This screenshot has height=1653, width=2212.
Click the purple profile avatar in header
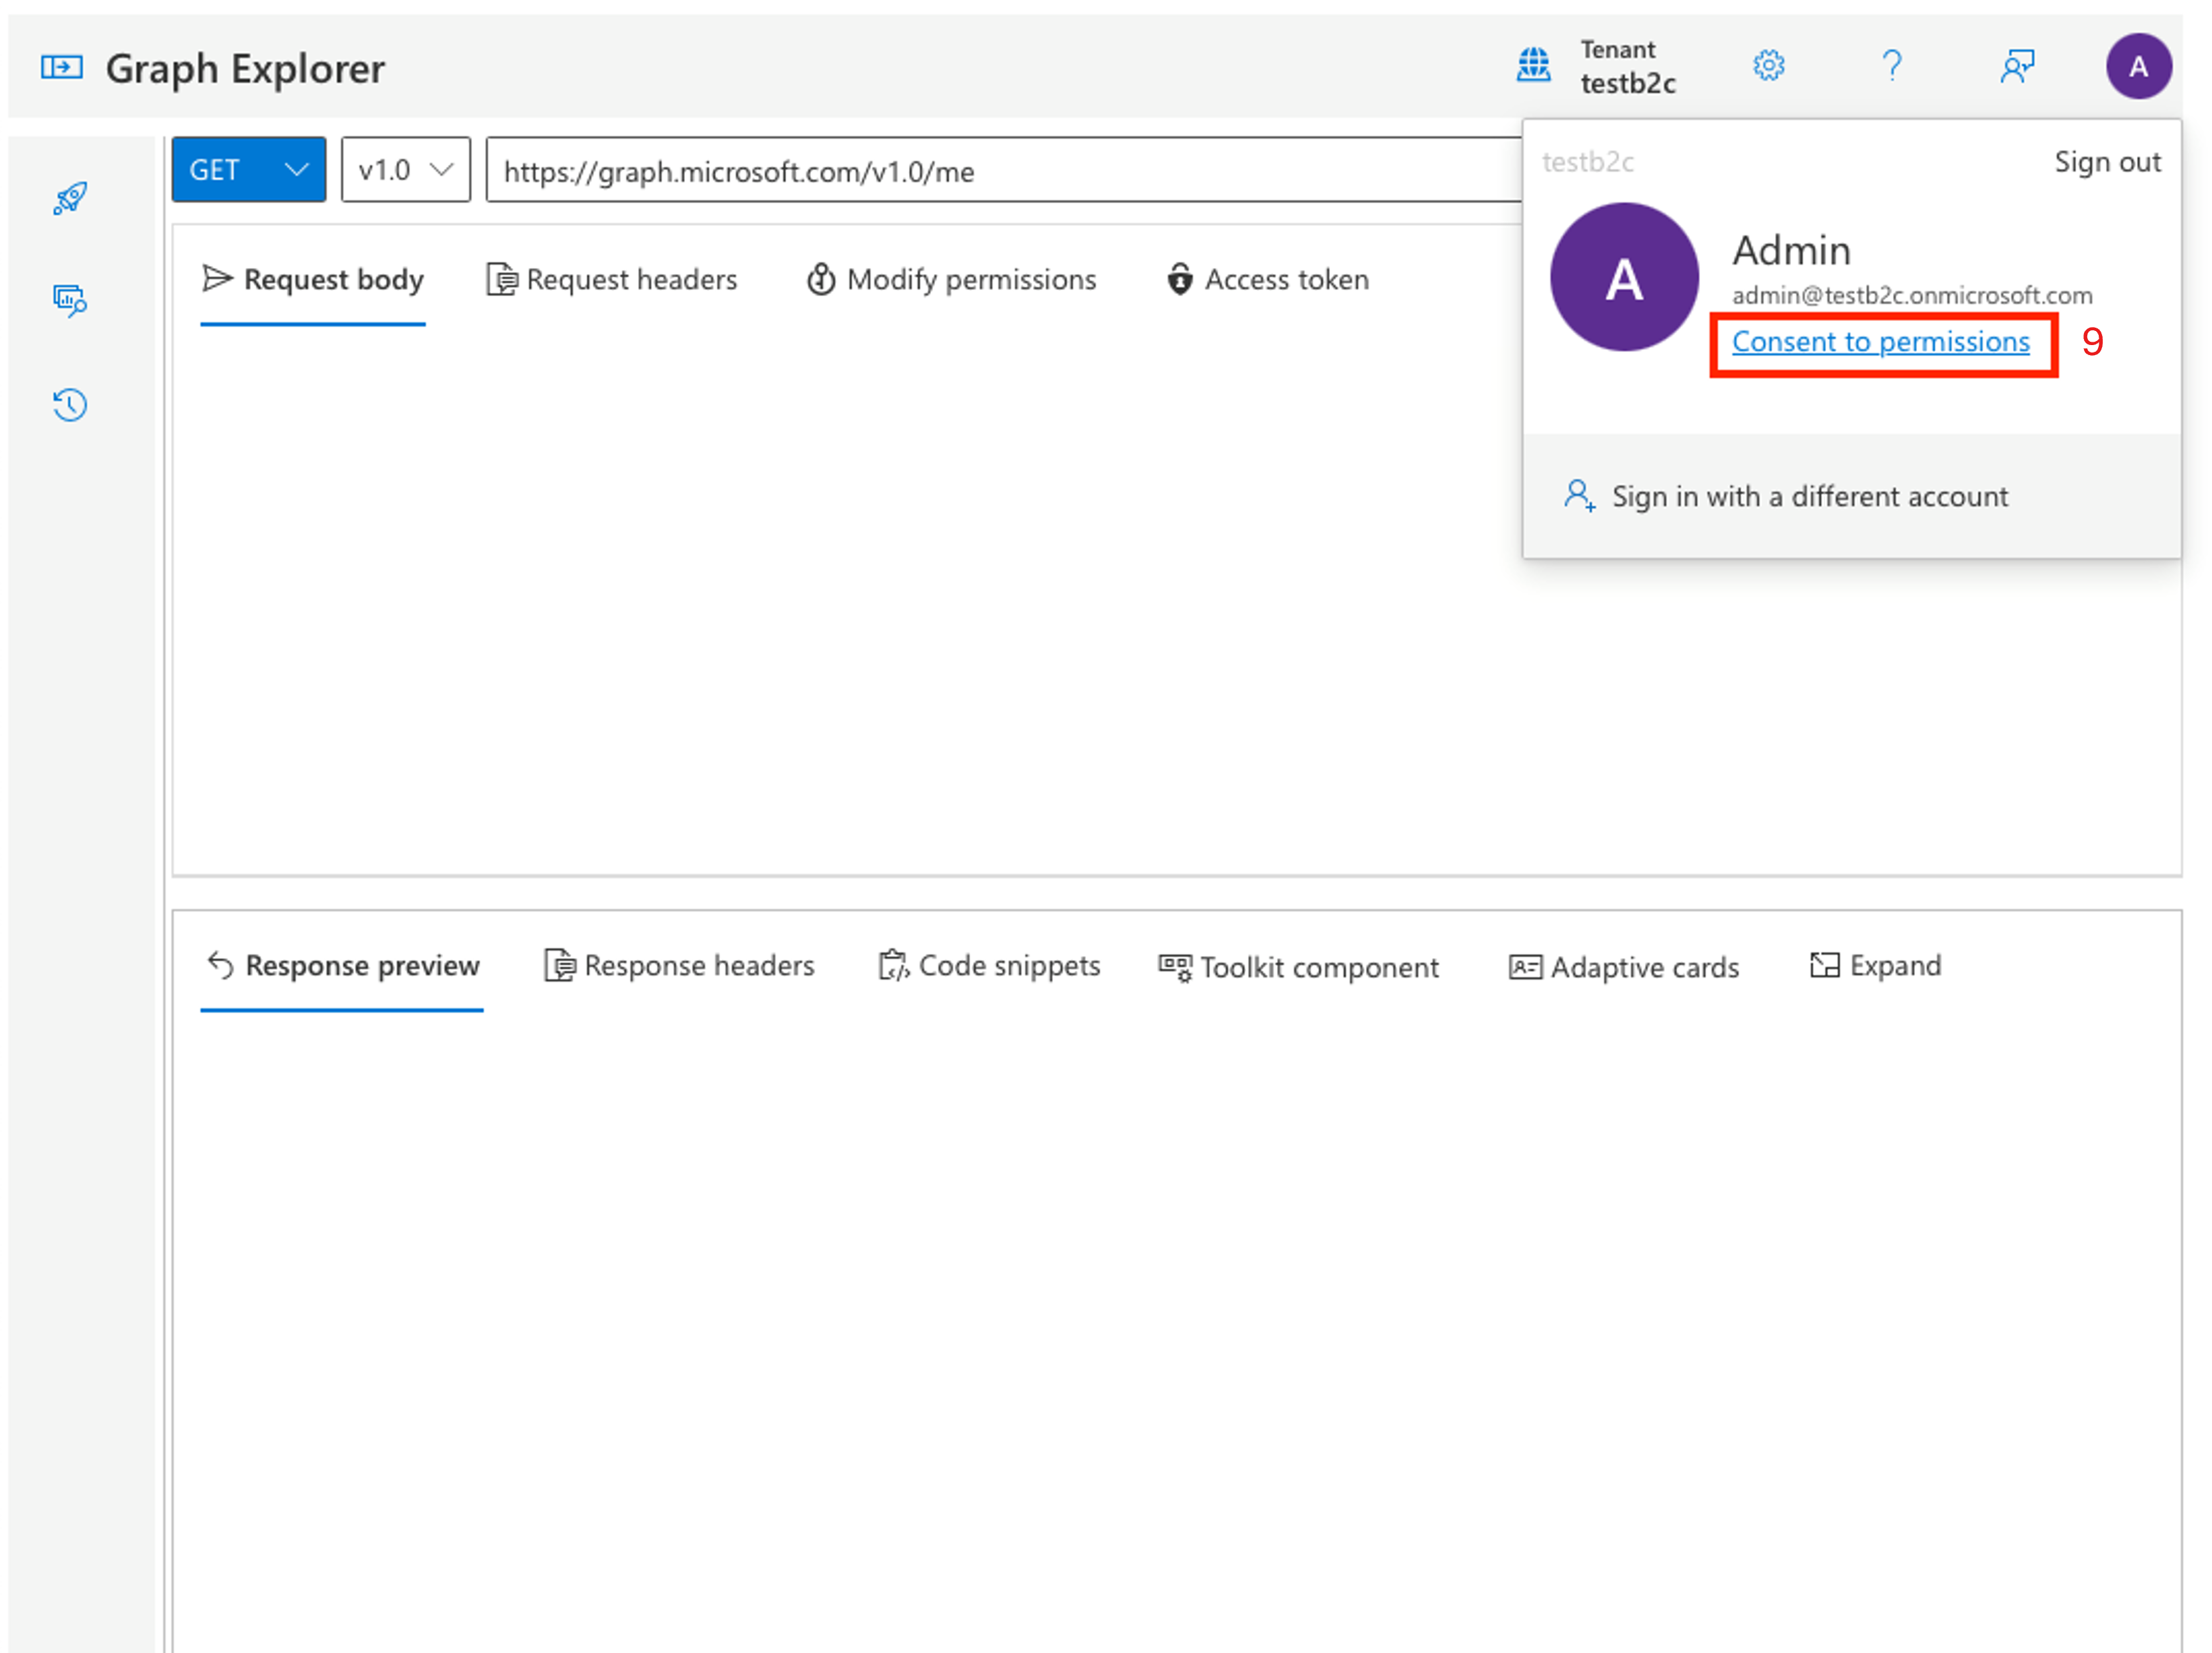pyautogui.click(x=2138, y=67)
